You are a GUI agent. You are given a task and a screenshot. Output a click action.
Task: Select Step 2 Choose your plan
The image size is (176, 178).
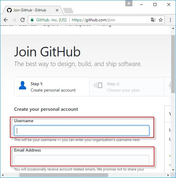127,87
